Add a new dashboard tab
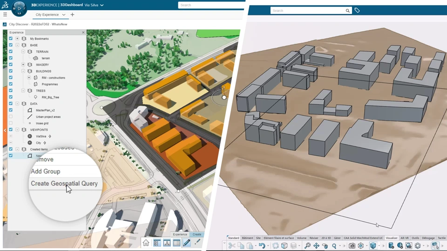This screenshot has width=447, height=251. [73, 14]
